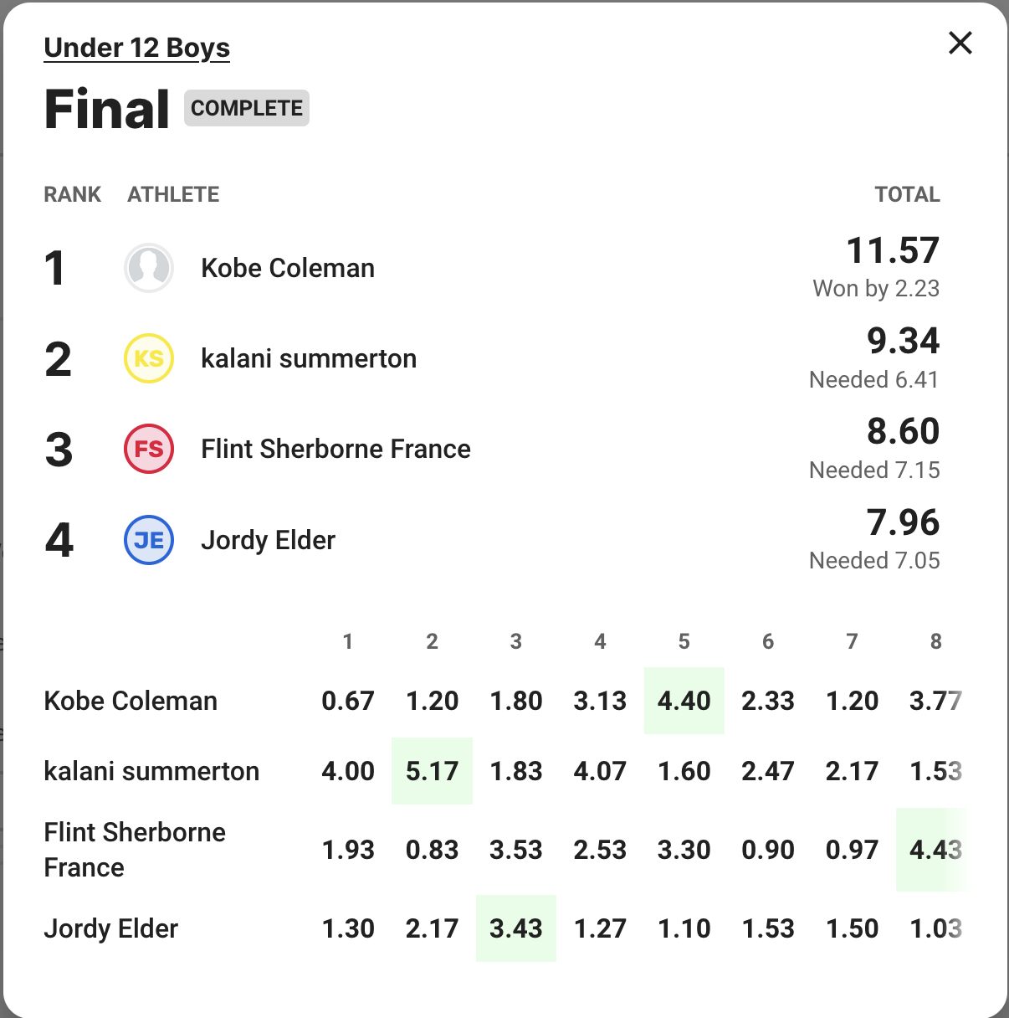Click the wave 8 column header

click(x=935, y=641)
